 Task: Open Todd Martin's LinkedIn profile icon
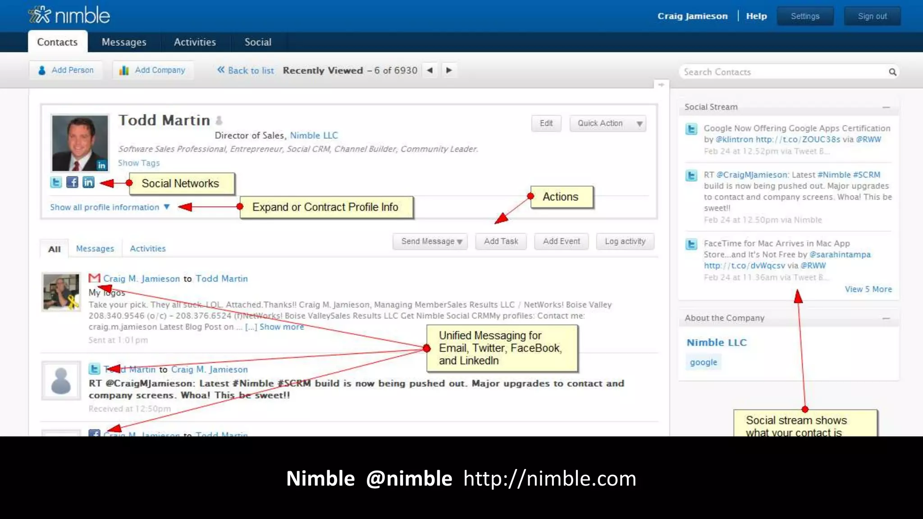pos(88,182)
